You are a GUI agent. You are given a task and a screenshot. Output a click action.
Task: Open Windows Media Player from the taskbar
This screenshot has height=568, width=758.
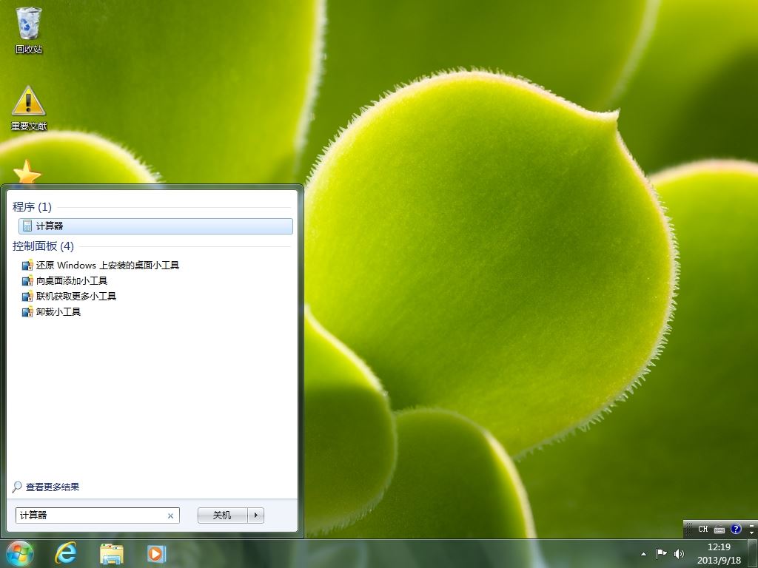pyautogui.click(x=156, y=553)
